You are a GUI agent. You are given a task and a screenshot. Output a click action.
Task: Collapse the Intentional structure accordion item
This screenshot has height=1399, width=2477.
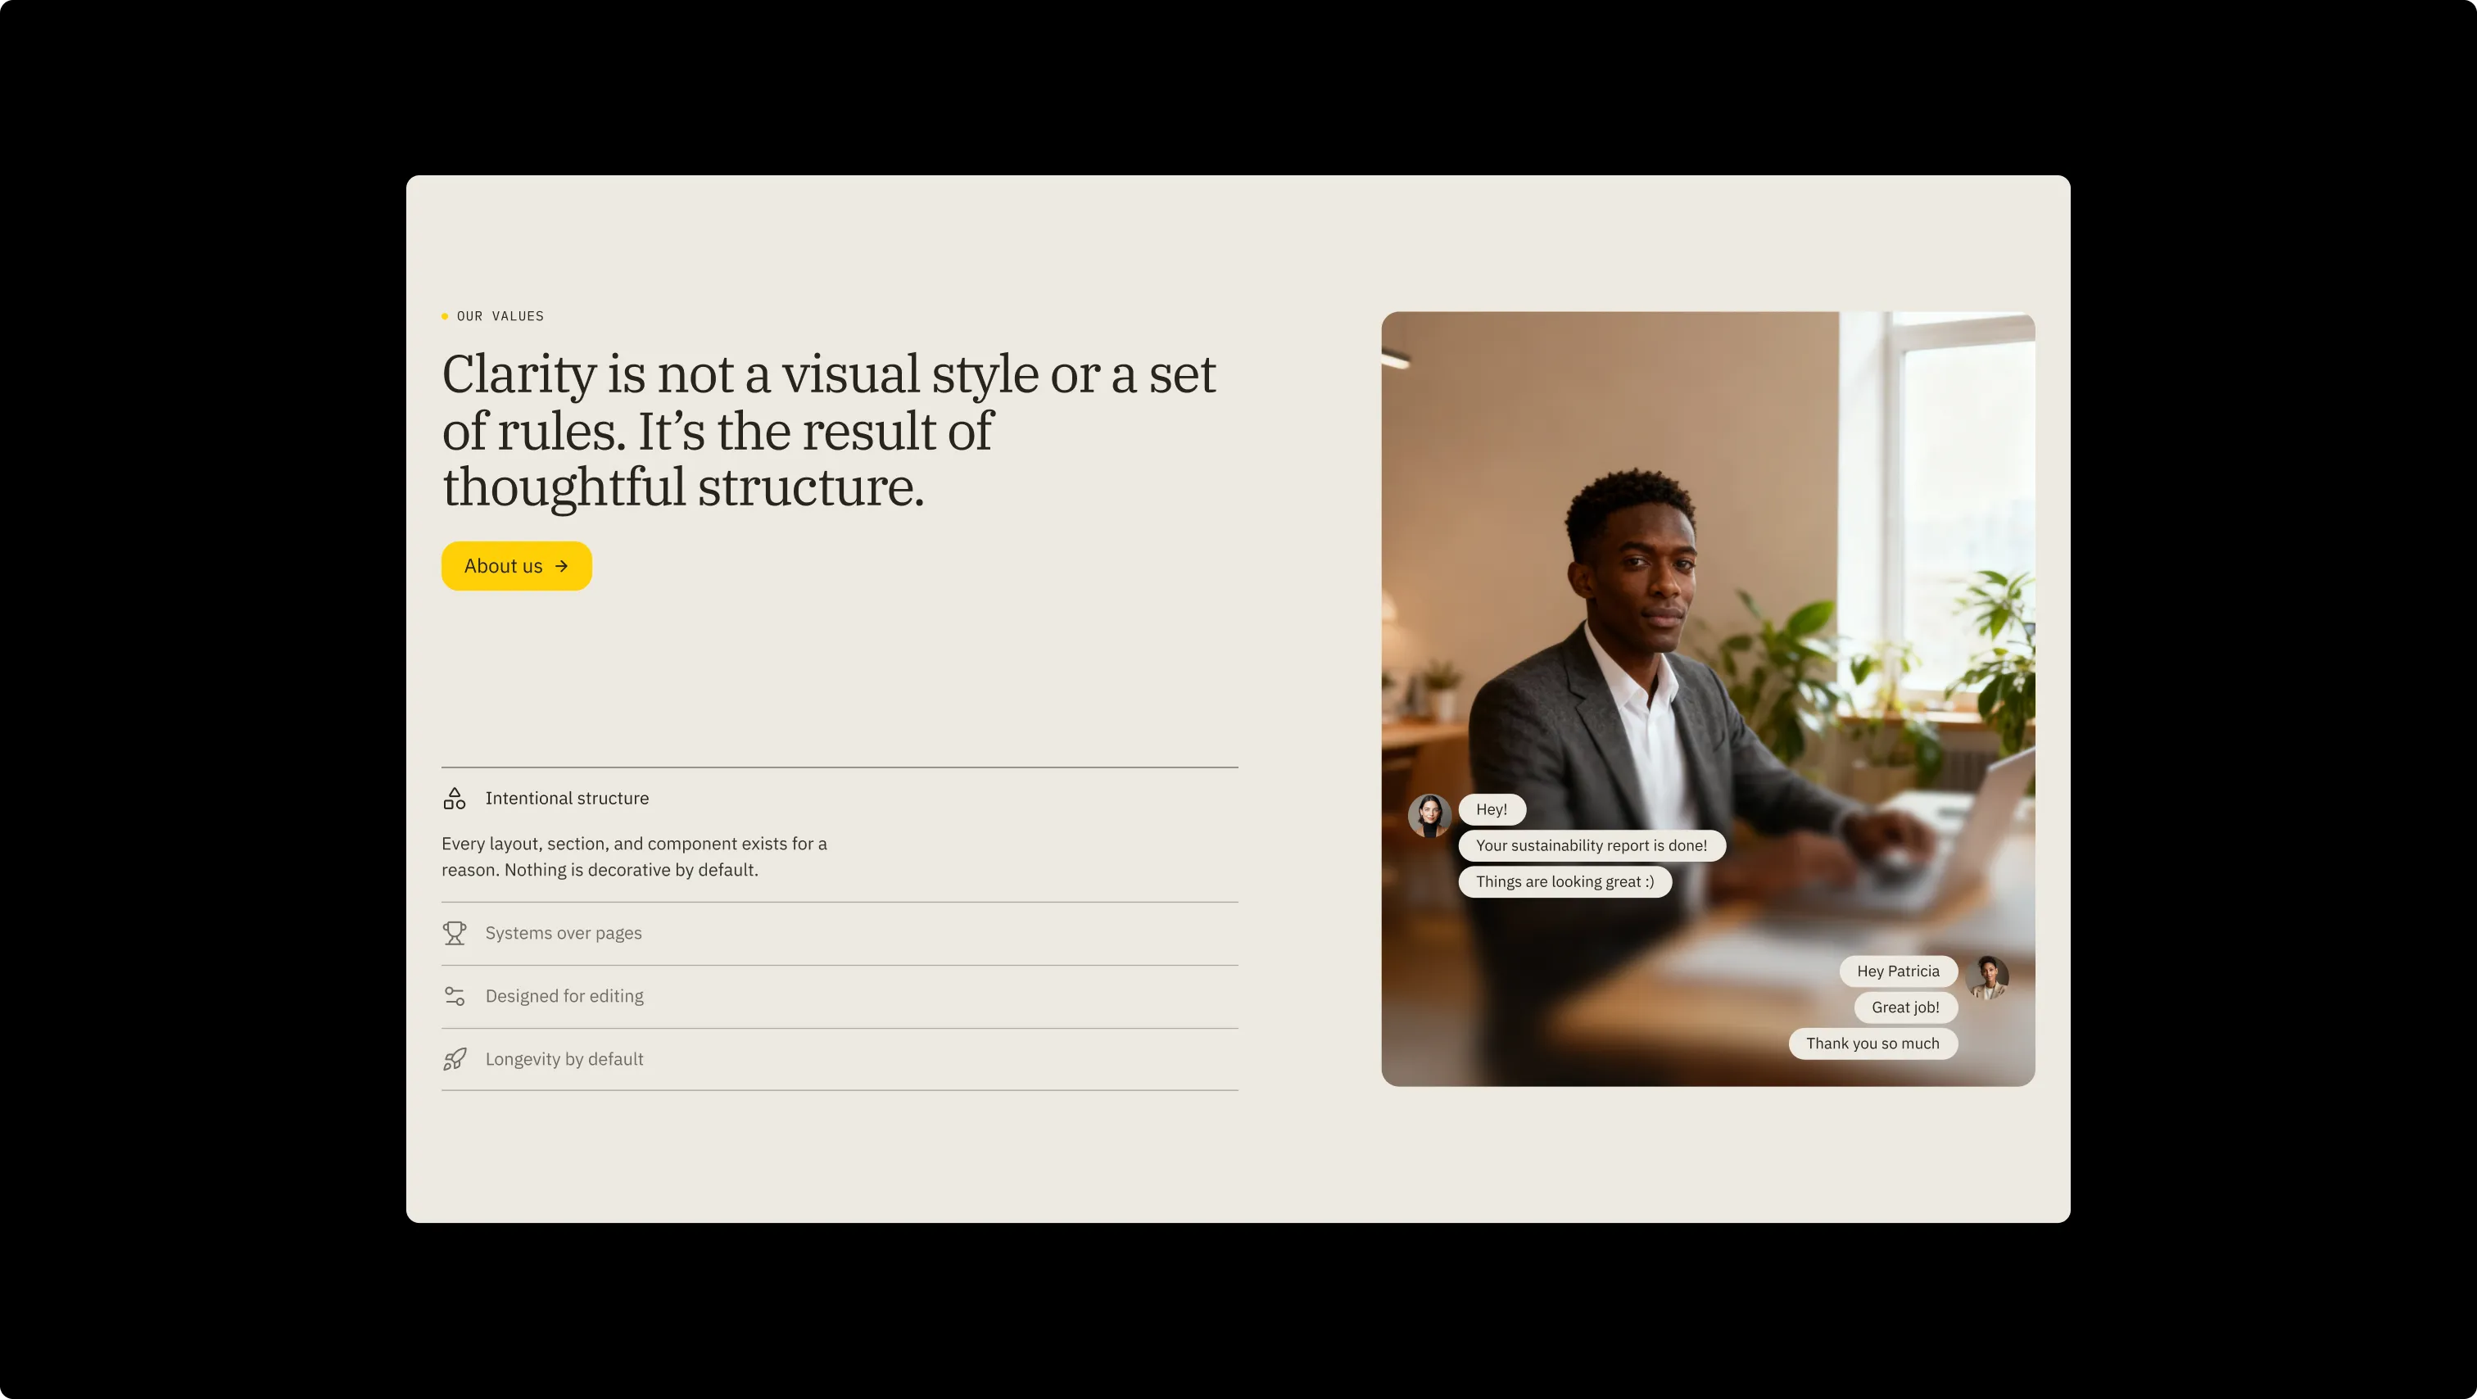pyautogui.click(x=840, y=798)
